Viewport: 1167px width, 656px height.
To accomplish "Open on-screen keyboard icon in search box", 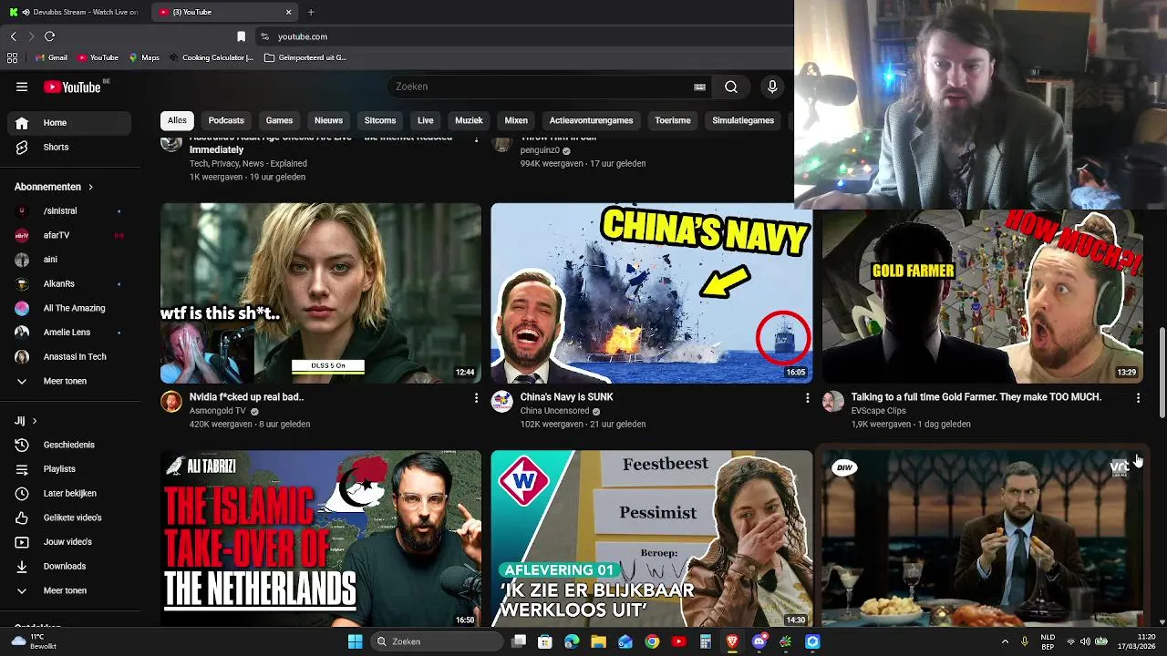I will 699,87.
